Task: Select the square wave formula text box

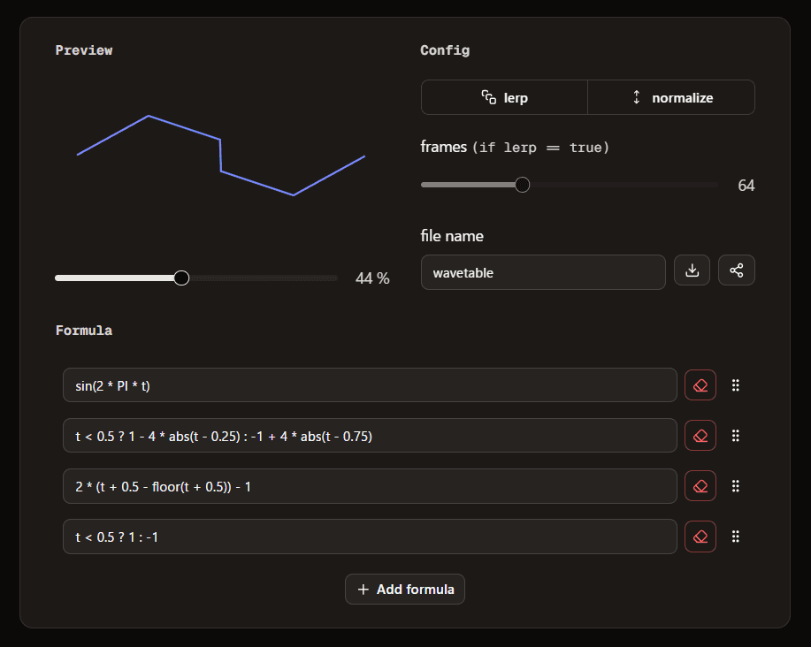Action: pyautogui.click(x=370, y=537)
